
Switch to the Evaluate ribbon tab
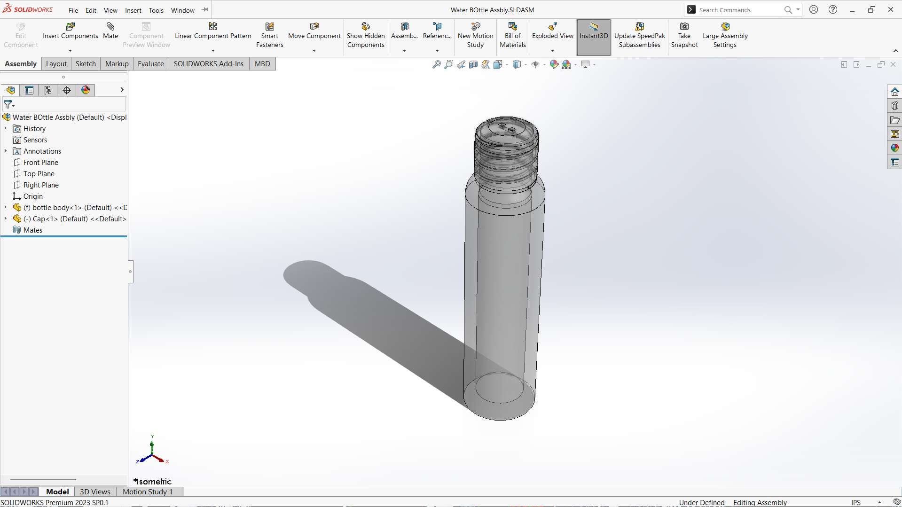pyautogui.click(x=150, y=64)
